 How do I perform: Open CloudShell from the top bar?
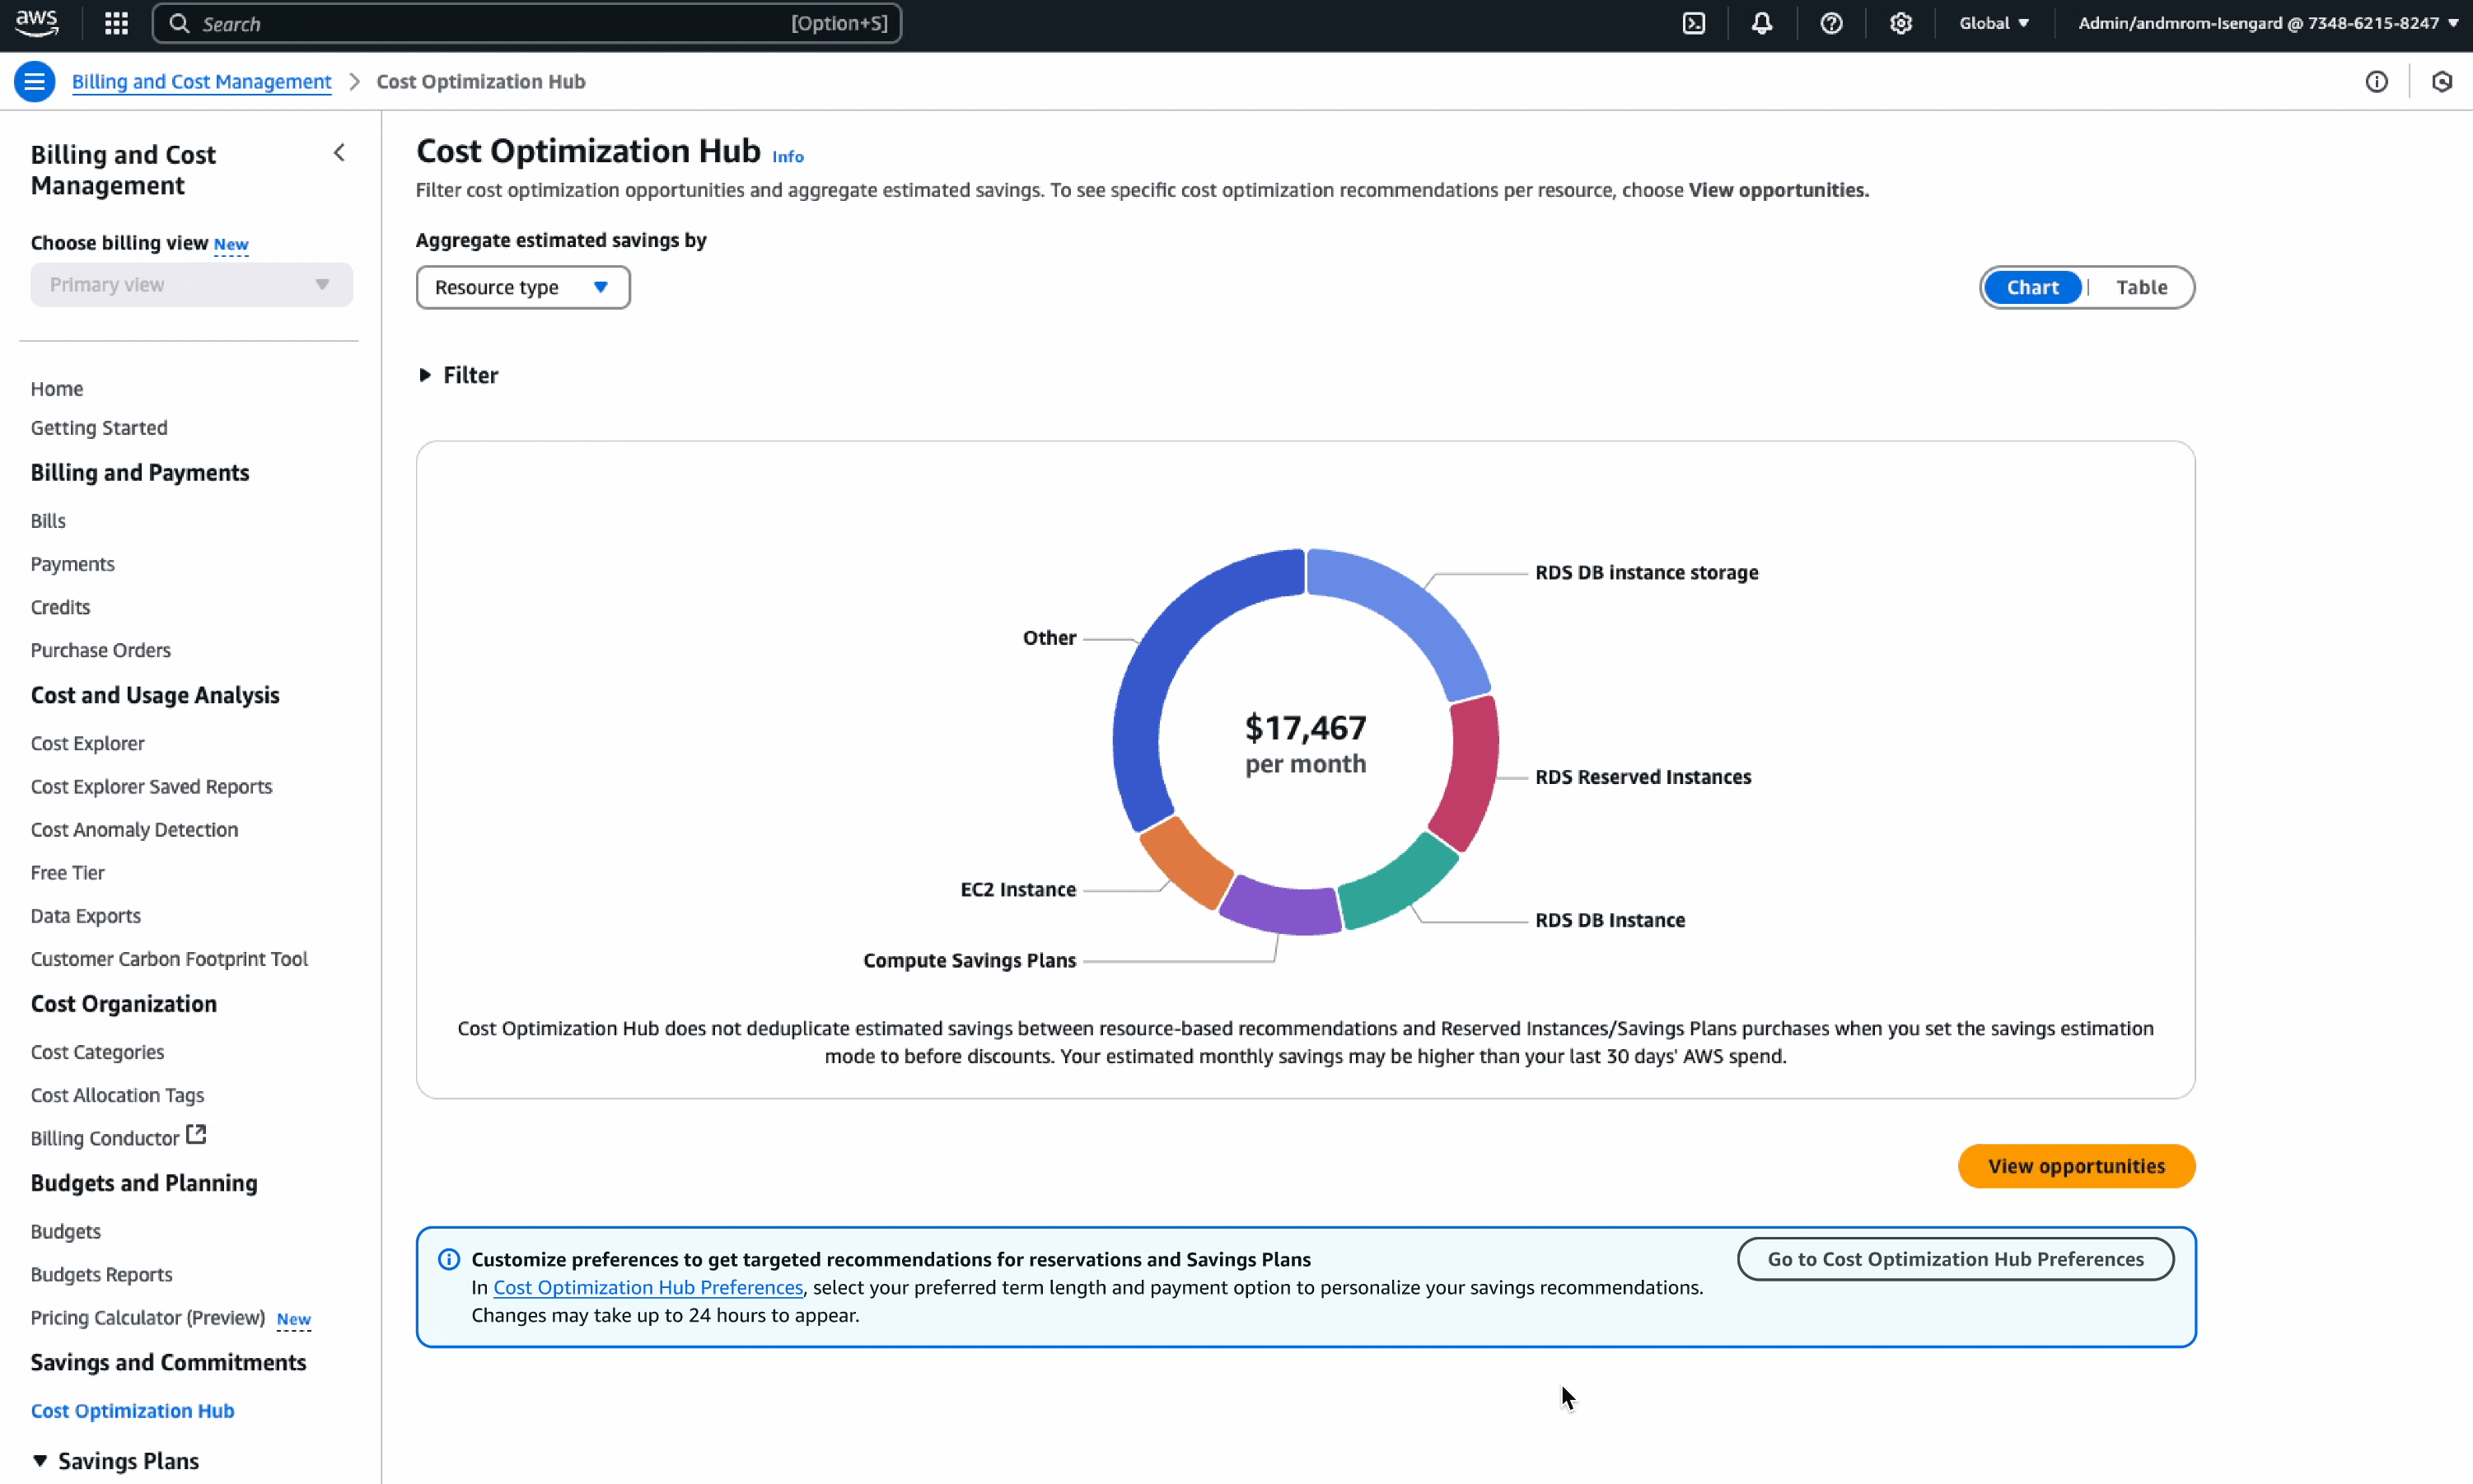(x=1693, y=23)
